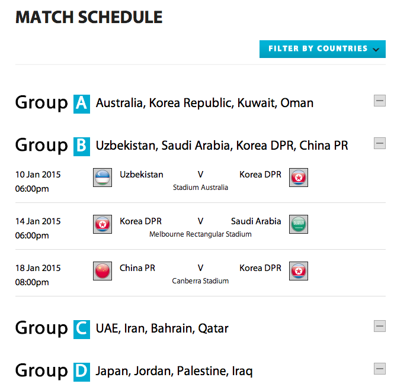Image resolution: width=394 pixels, height=387 pixels.
Task: Open the Filter by Countries dropdown
Action: [322, 49]
